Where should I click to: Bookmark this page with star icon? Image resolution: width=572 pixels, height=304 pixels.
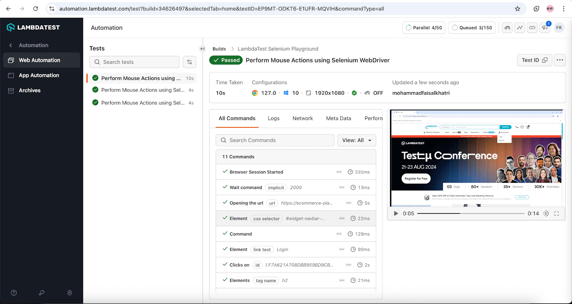click(517, 9)
